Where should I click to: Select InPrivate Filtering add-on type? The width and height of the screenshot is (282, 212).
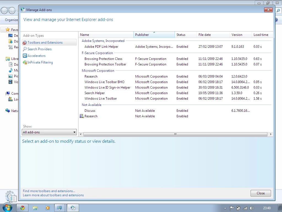pos(38,62)
